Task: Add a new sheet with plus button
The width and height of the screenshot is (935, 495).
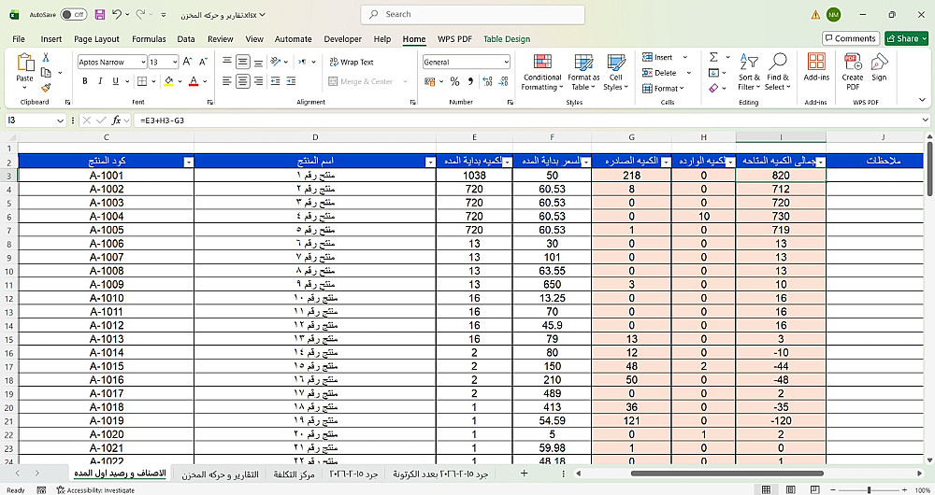Action: (524, 474)
